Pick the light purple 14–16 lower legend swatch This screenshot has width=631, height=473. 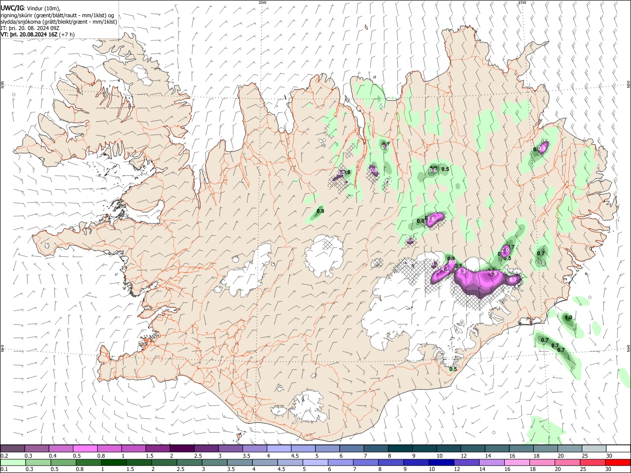(491, 462)
